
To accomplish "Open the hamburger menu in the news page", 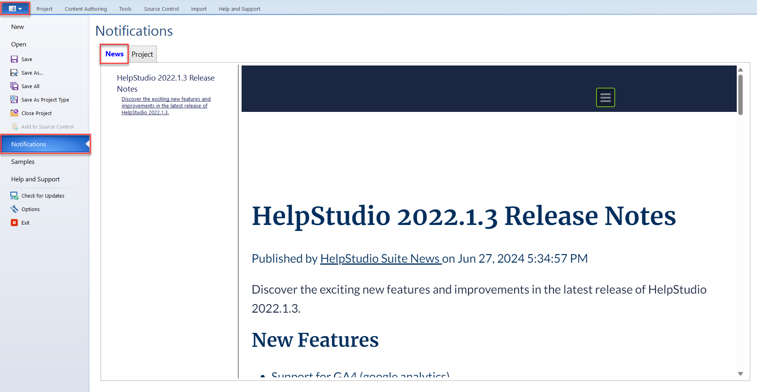I will click(x=605, y=97).
